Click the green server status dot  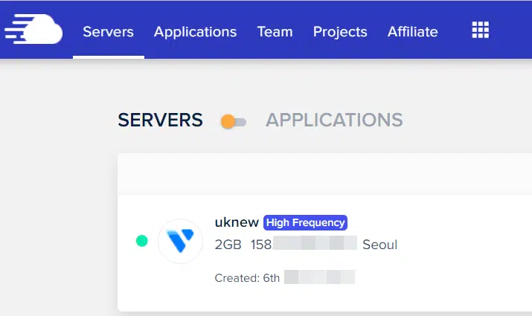(142, 241)
